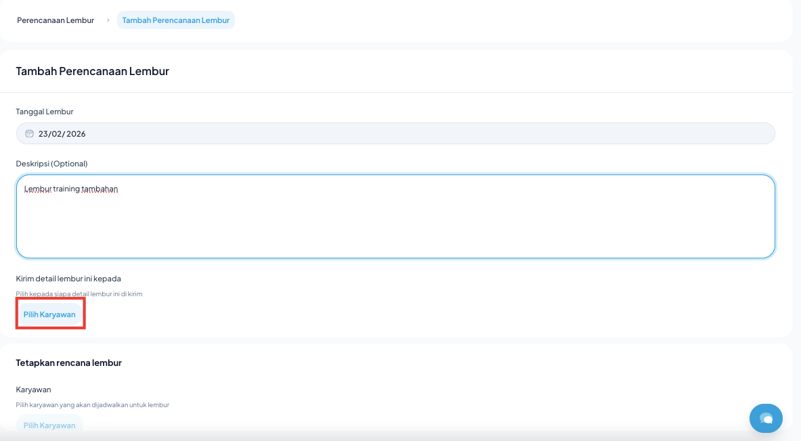The height and width of the screenshot is (441, 801).
Task: Select the day value 23 in date
Action: click(43, 134)
